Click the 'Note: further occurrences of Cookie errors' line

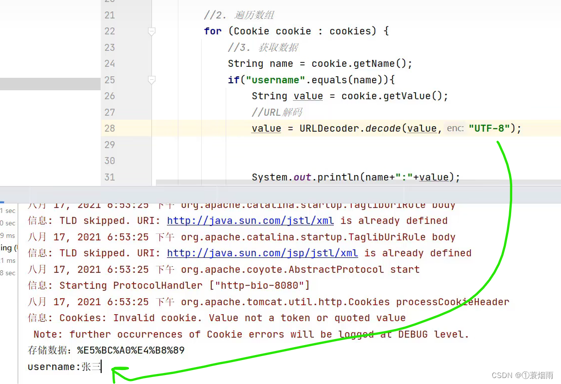click(x=251, y=334)
